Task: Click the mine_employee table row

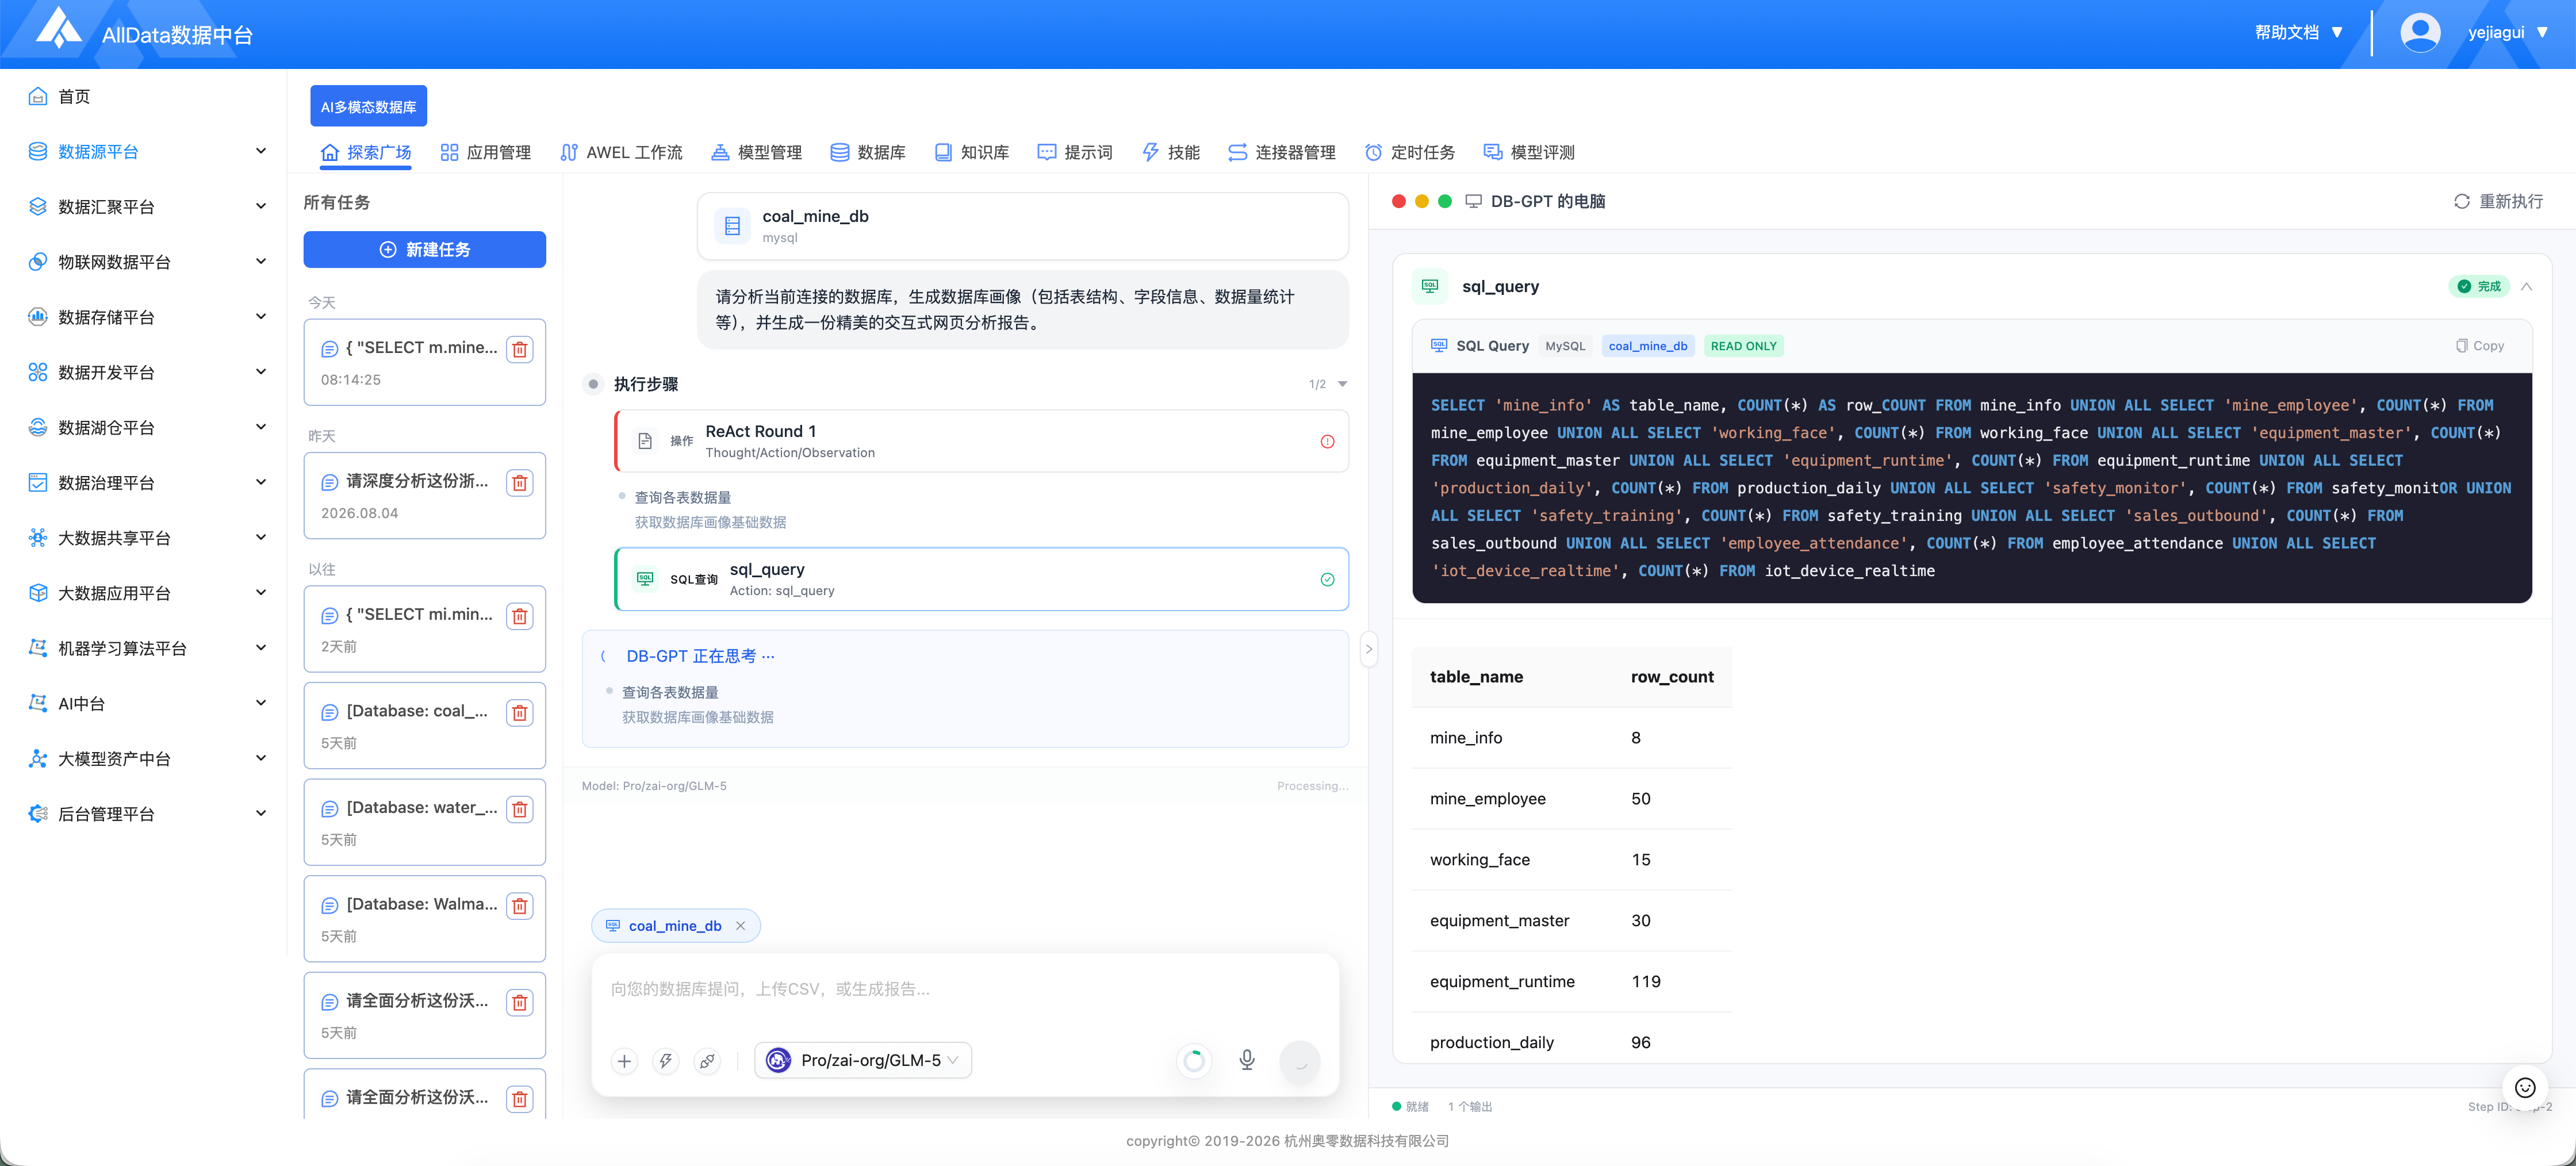Action: (1571, 799)
